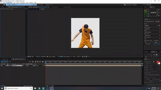Click the External Video link

pyautogui.click(x=157, y=44)
